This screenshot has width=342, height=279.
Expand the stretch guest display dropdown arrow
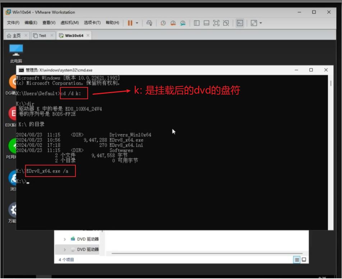(x=261, y=23)
